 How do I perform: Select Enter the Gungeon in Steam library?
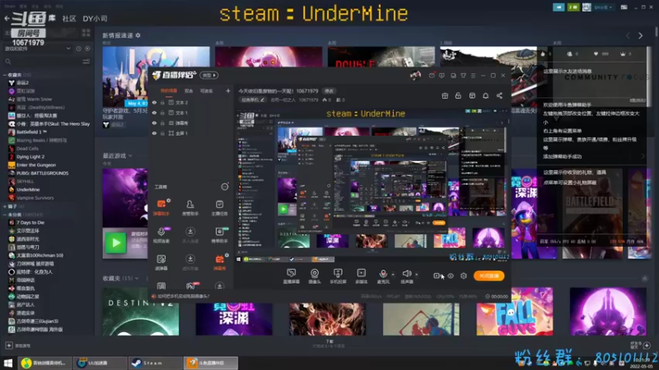point(36,165)
